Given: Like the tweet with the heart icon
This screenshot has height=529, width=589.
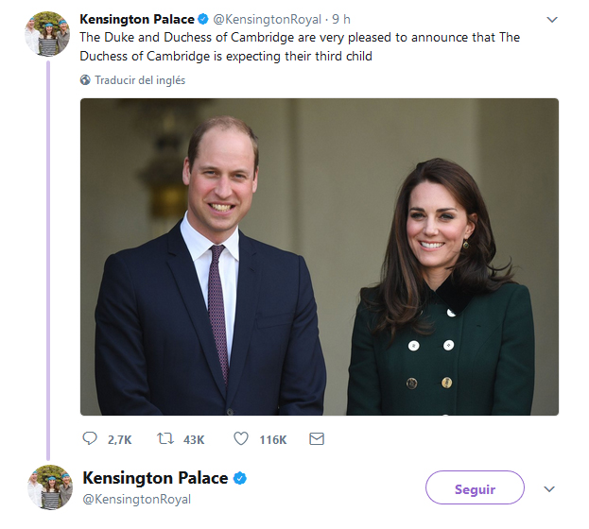Looking at the screenshot, I should [x=241, y=438].
